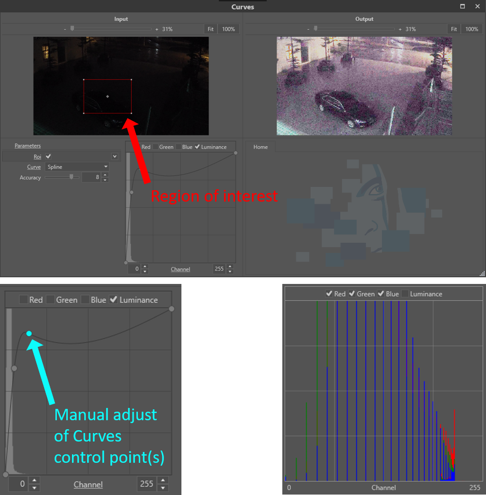Click the Parameters heading link

[27, 146]
